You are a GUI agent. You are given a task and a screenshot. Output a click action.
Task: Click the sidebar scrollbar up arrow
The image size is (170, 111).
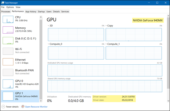coord(41,17)
